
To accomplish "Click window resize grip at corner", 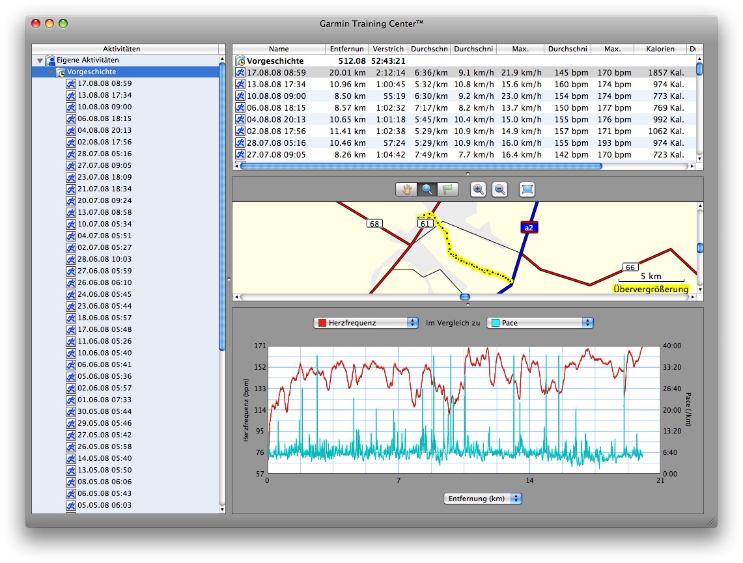I will [711, 522].
